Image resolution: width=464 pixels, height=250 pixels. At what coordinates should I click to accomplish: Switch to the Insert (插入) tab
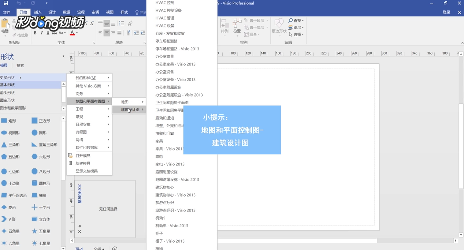tap(38, 12)
